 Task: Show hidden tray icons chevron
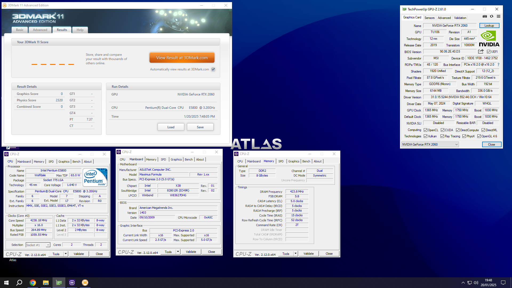(x=463, y=283)
